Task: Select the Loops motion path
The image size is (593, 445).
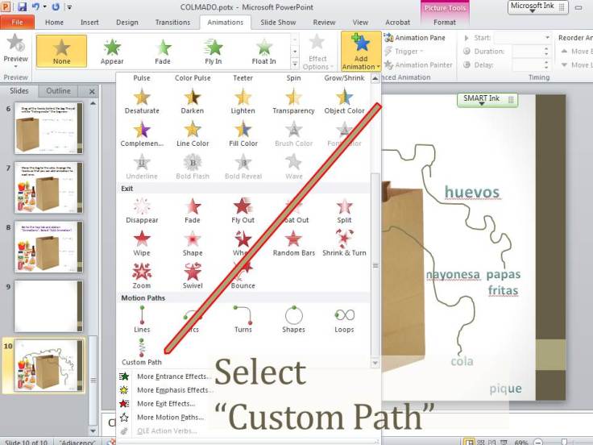Action: tap(344, 320)
